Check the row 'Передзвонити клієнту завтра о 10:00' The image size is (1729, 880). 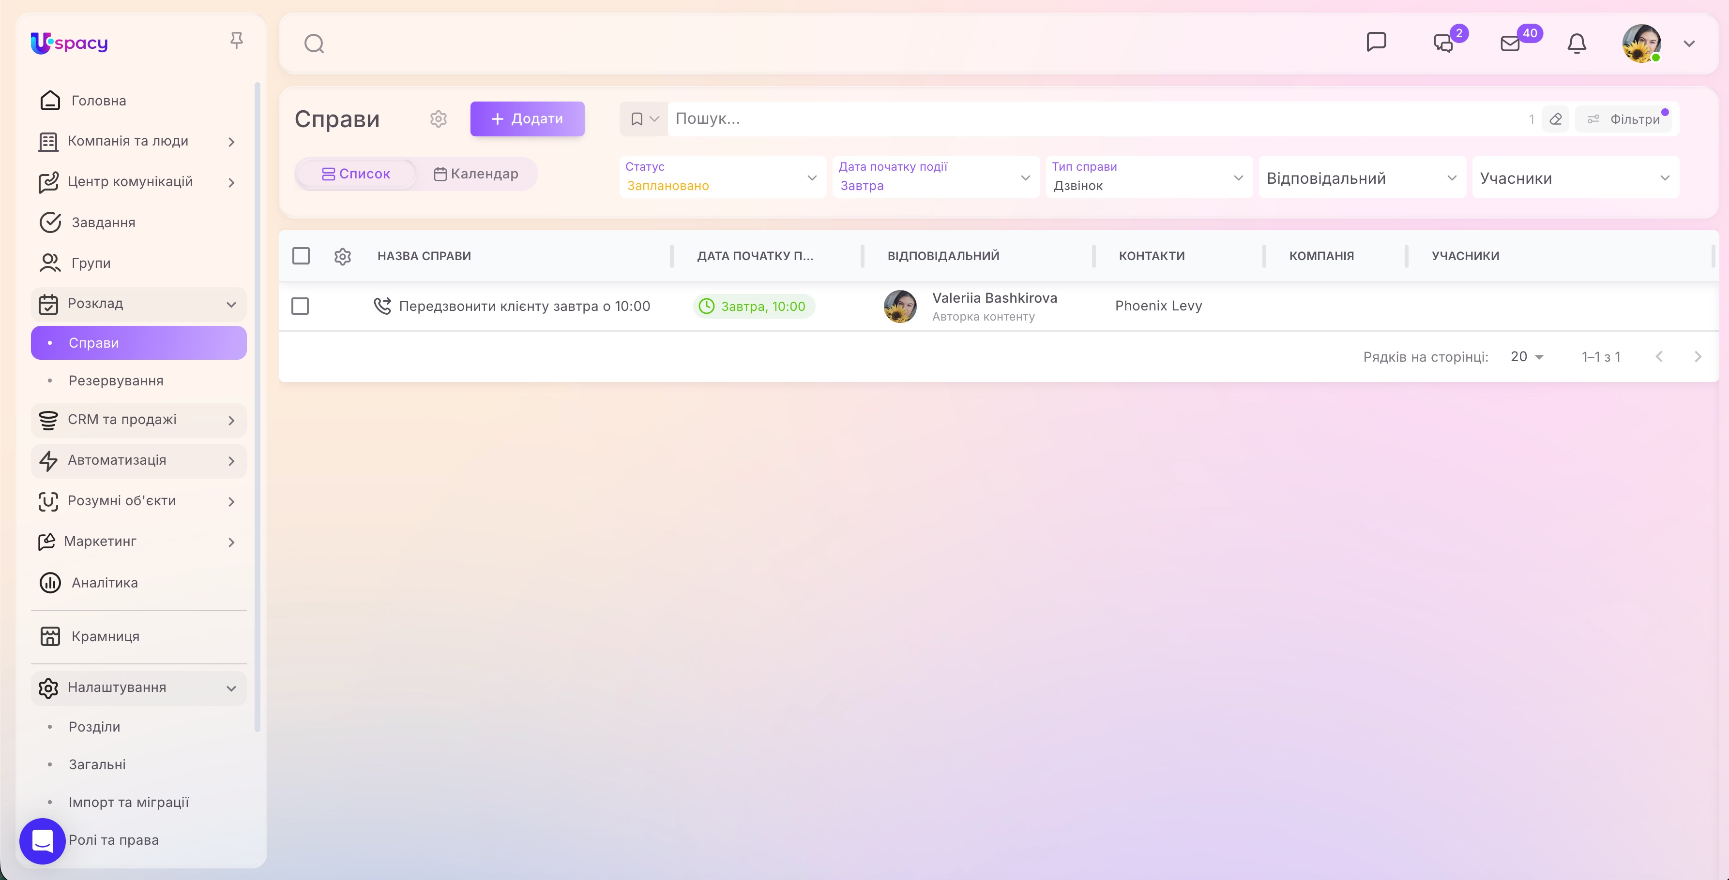[x=300, y=306]
